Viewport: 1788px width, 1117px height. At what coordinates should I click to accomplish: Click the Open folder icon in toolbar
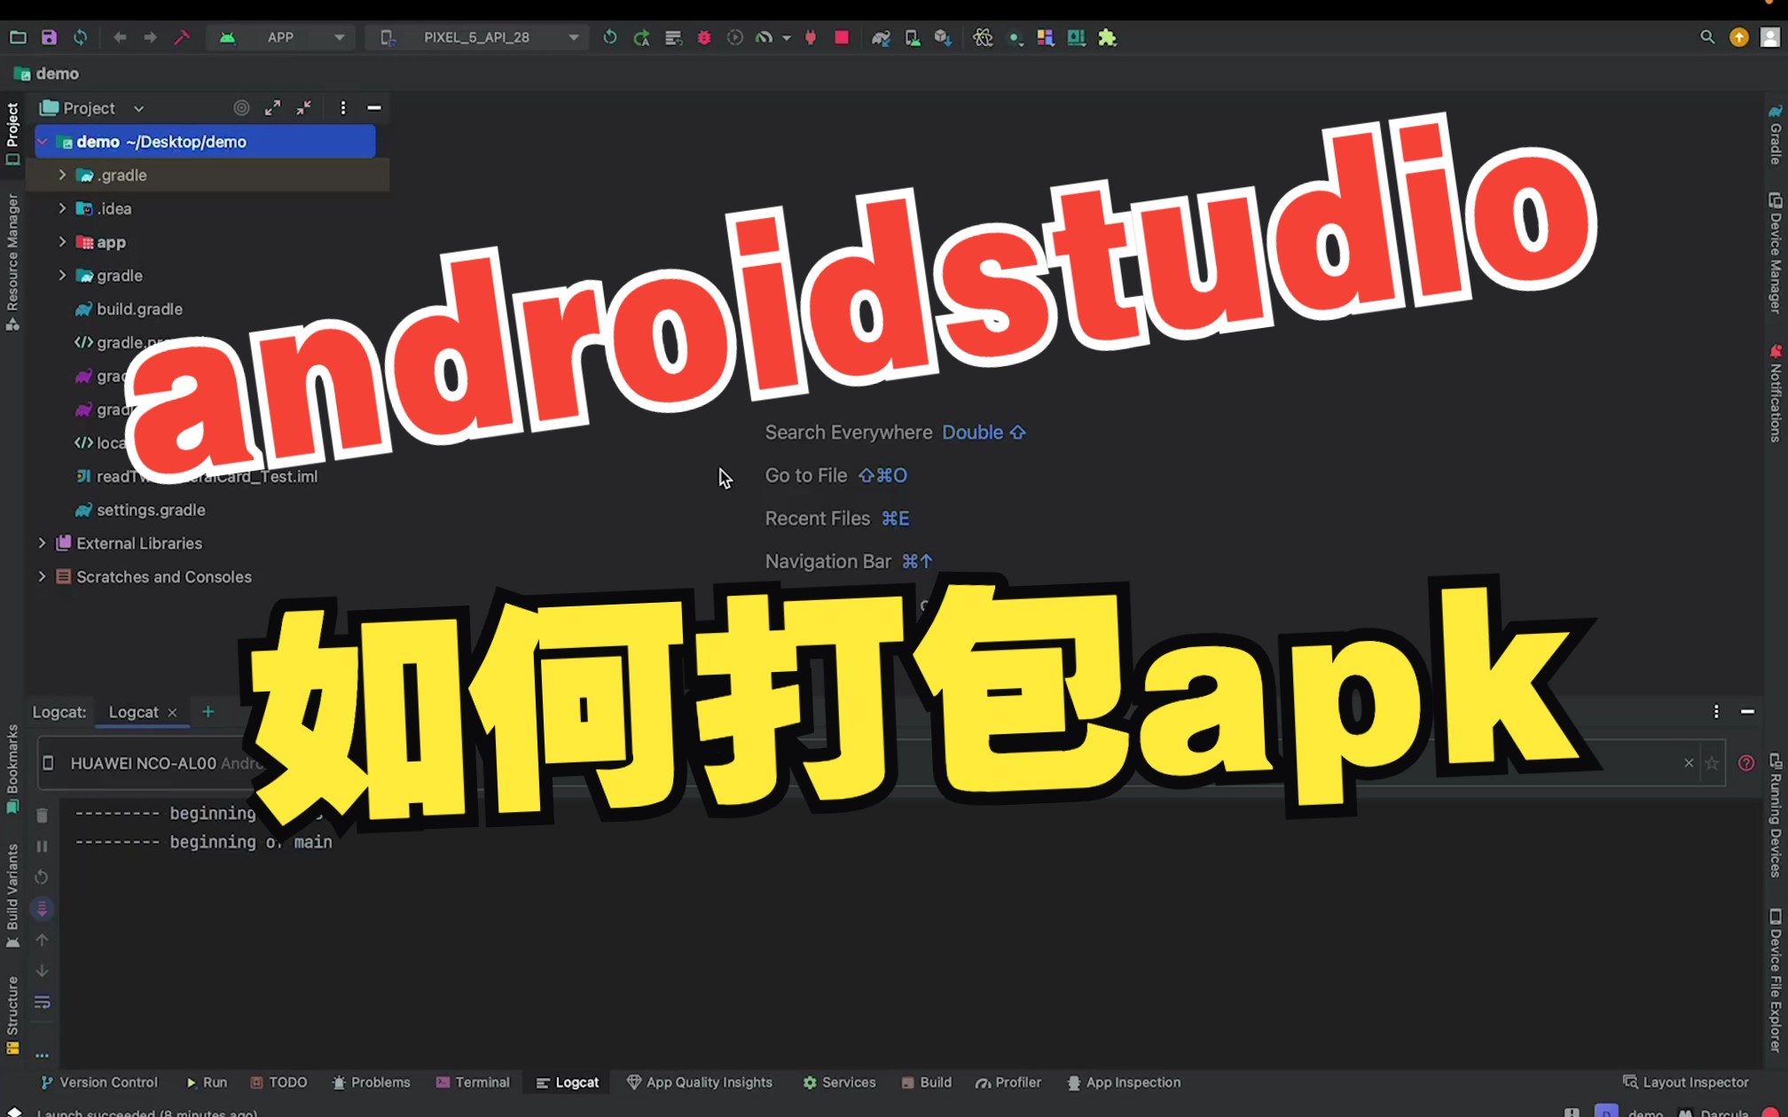(18, 37)
